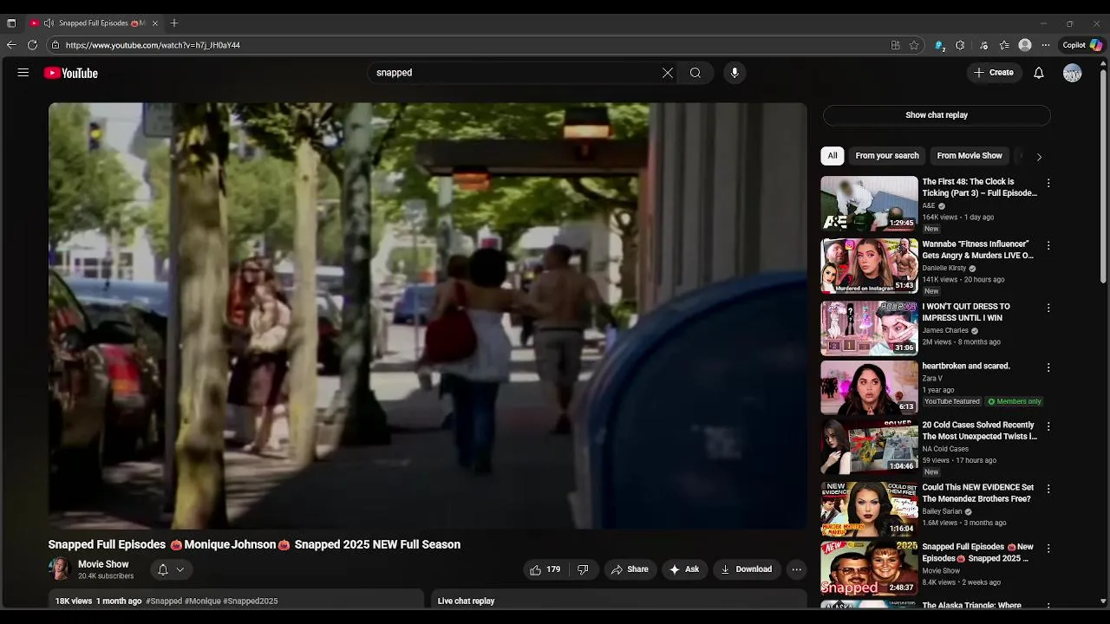Click the 179 like count
This screenshot has height=624, width=1110.
click(x=553, y=569)
